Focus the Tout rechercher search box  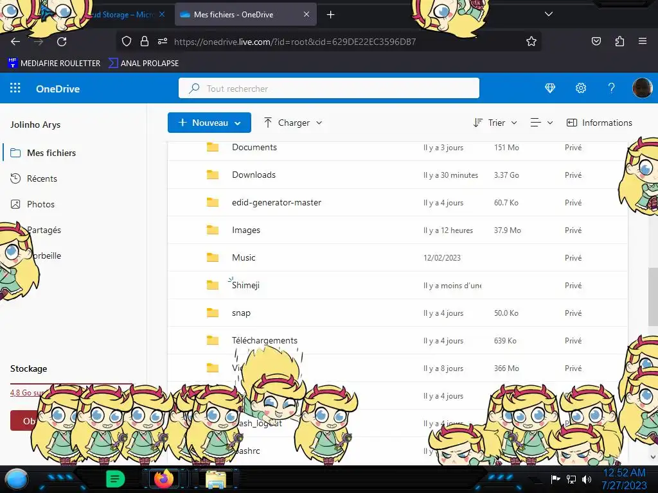pos(328,88)
